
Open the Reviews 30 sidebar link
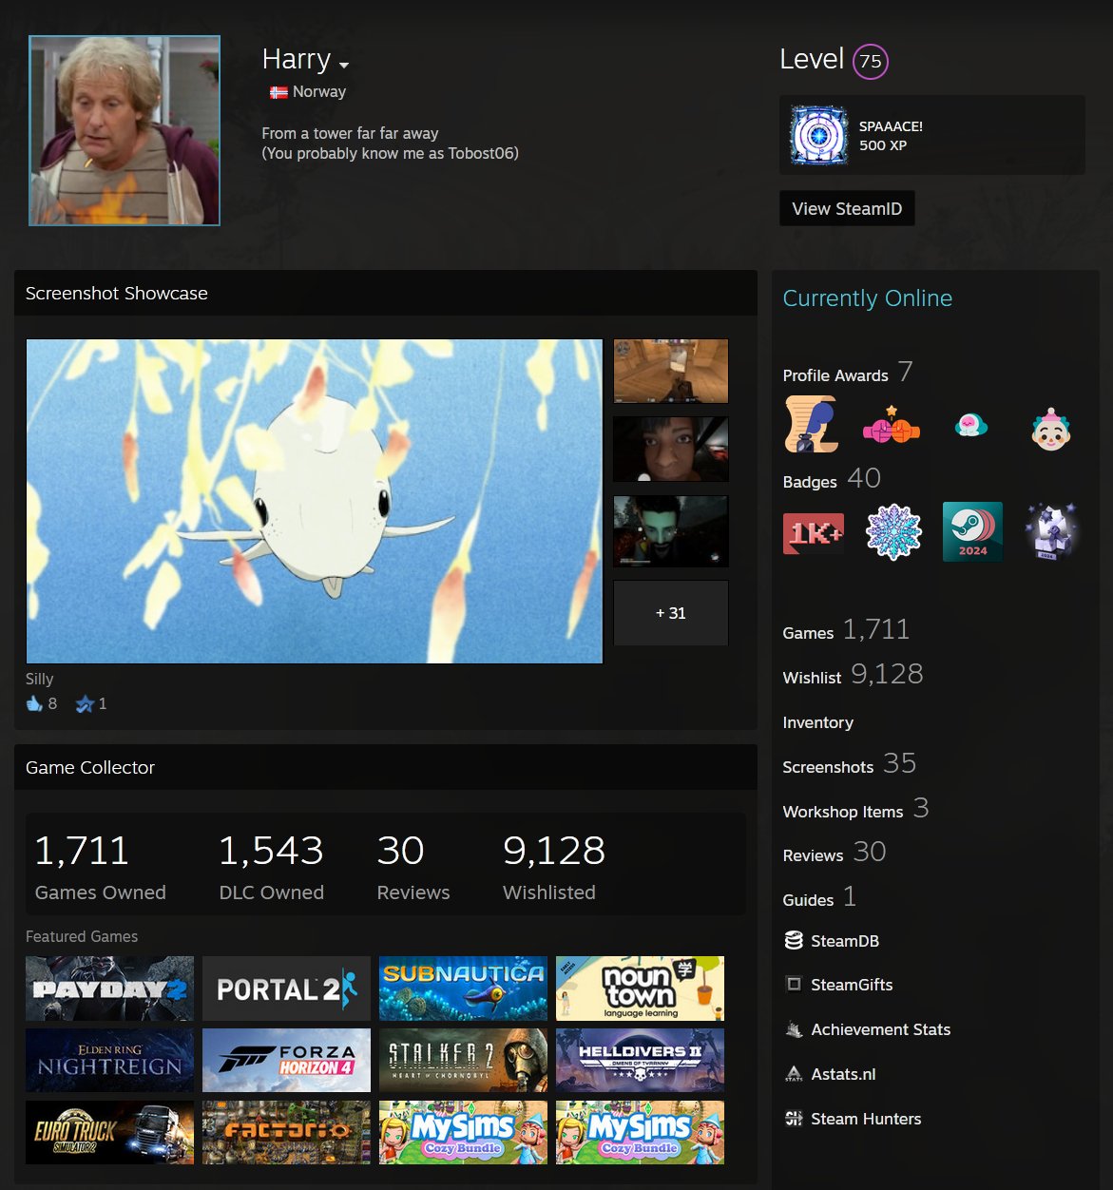[834, 853]
